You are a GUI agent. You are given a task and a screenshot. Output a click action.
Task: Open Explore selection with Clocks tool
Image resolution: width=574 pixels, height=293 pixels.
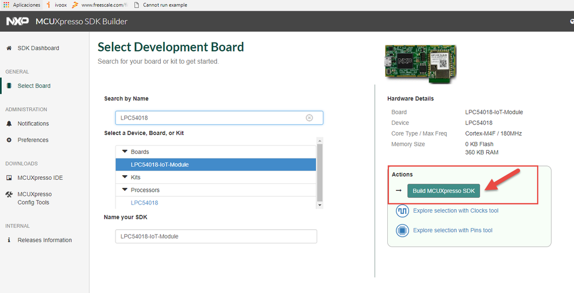[x=456, y=211]
